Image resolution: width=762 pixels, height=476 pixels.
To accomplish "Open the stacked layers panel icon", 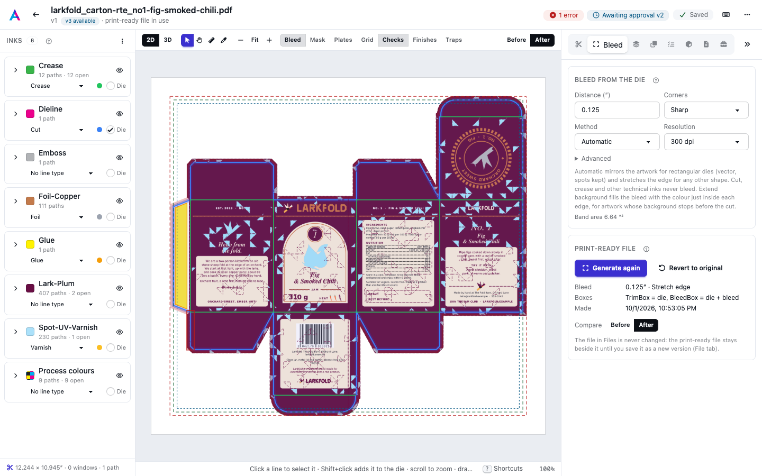I will click(637, 44).
